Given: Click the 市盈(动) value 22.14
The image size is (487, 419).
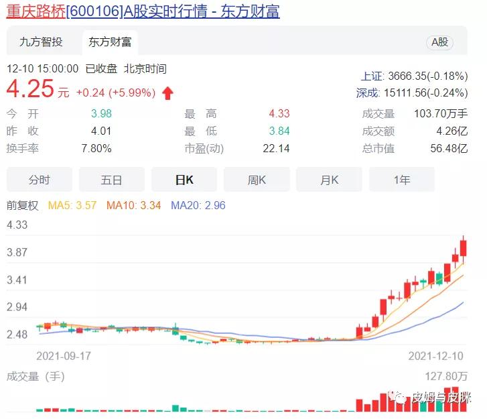Looking at the screenshot, I should click(276, 148).
